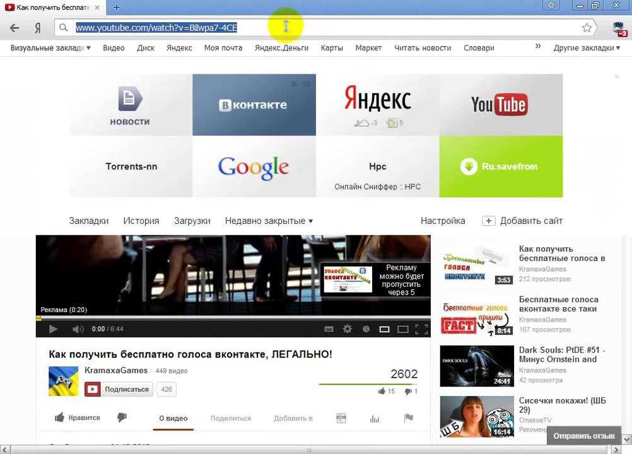
Task: Switch to the История tab
Action: pos(141,221)
